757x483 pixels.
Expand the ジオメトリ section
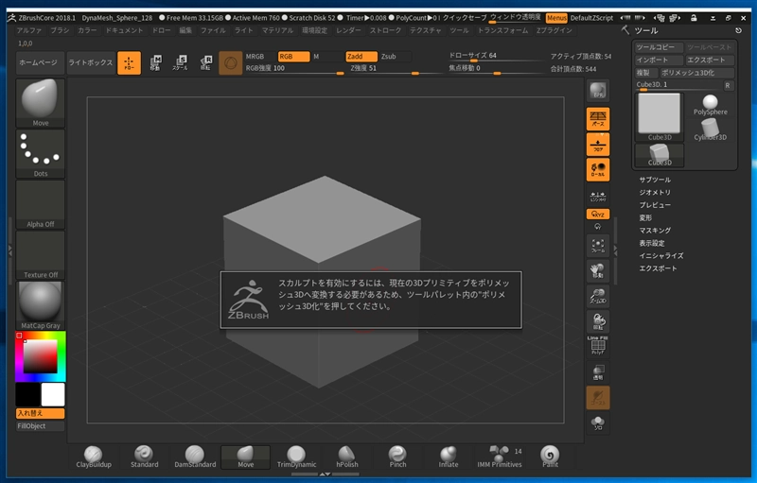coord(655,192)
